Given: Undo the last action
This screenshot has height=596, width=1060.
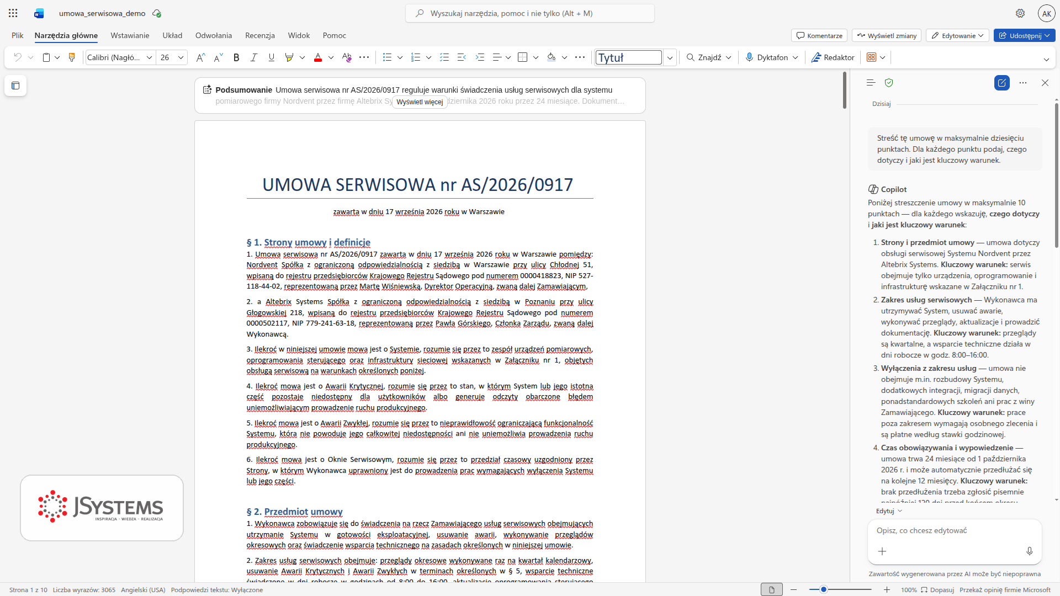Looking at the screenshot, I should point(18,57).
